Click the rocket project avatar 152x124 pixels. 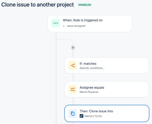click(81, 116)
